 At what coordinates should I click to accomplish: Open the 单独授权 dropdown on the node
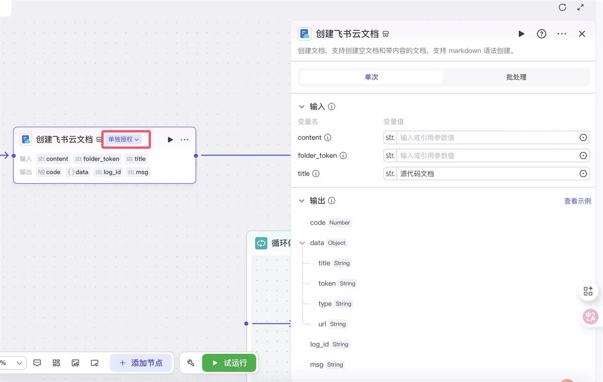pos(123,139)
